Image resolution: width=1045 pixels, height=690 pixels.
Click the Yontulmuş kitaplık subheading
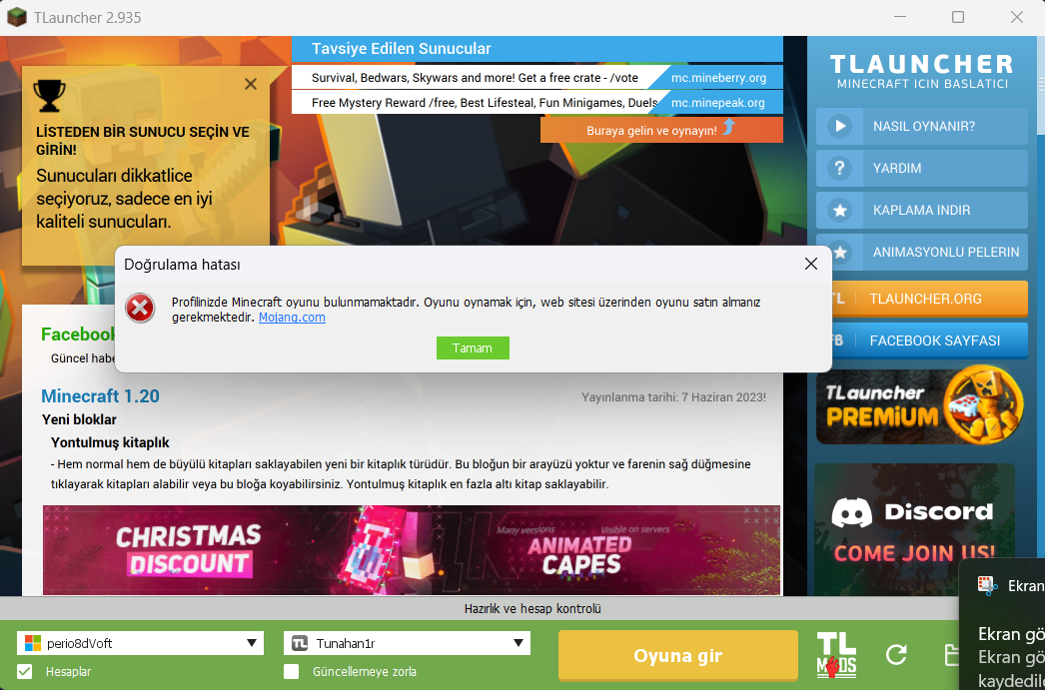point(111,442)
